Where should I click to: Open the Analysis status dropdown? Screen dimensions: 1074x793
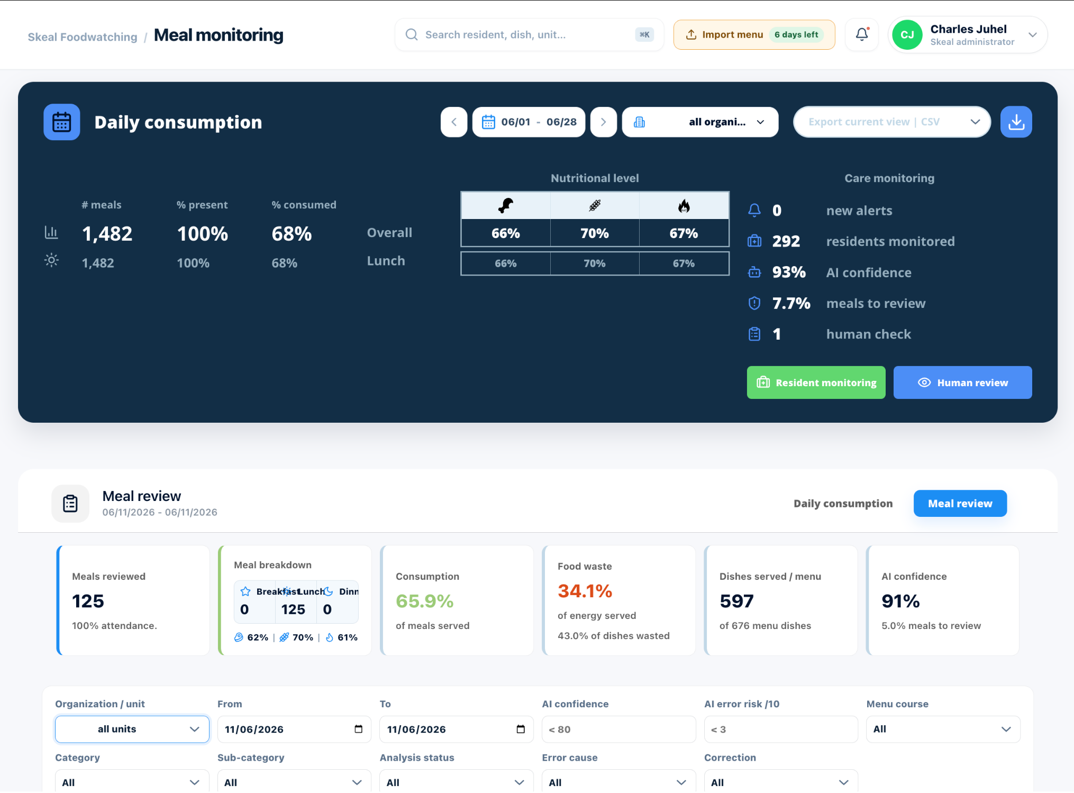(457, 782)
